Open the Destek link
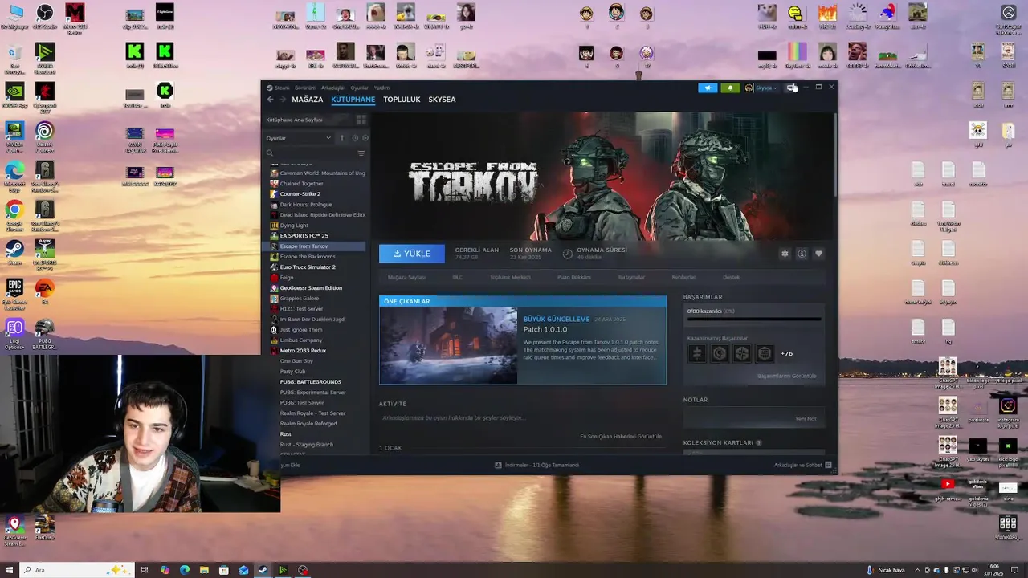The width and height of the screenshot is (1028, 578). coord(731,277)
